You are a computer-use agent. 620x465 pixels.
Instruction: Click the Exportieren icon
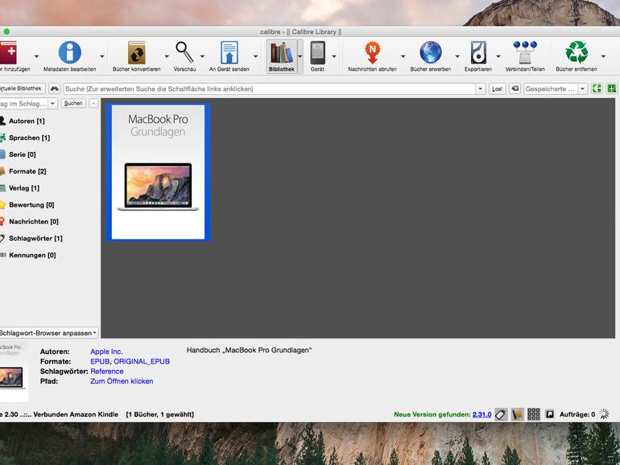click(x=477, y=53)
